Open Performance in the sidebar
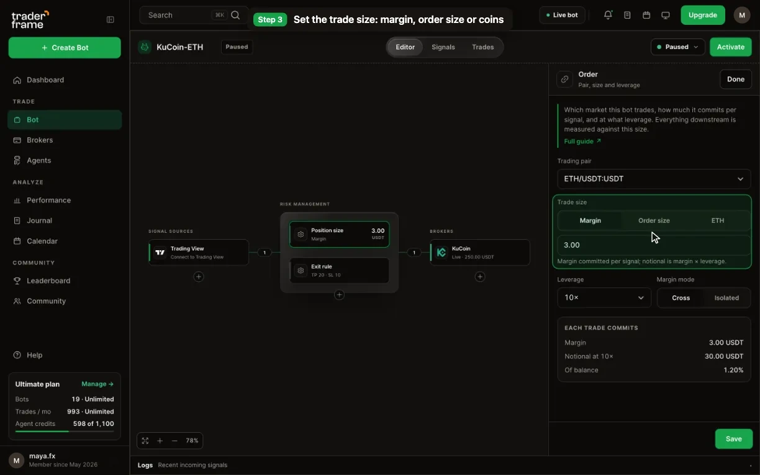The width and height of the screenshot is (760, 475). pyautogui.click(x=65, y=200)
